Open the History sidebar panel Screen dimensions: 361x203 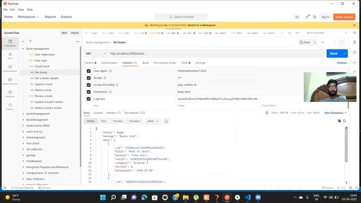coord(10,107)
